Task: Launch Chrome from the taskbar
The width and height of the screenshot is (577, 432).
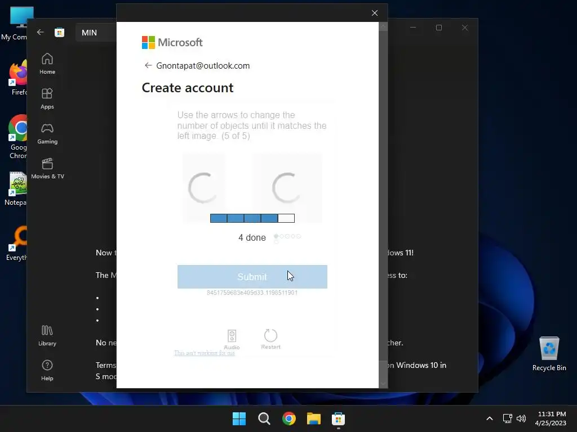Action: coord(289,418)
